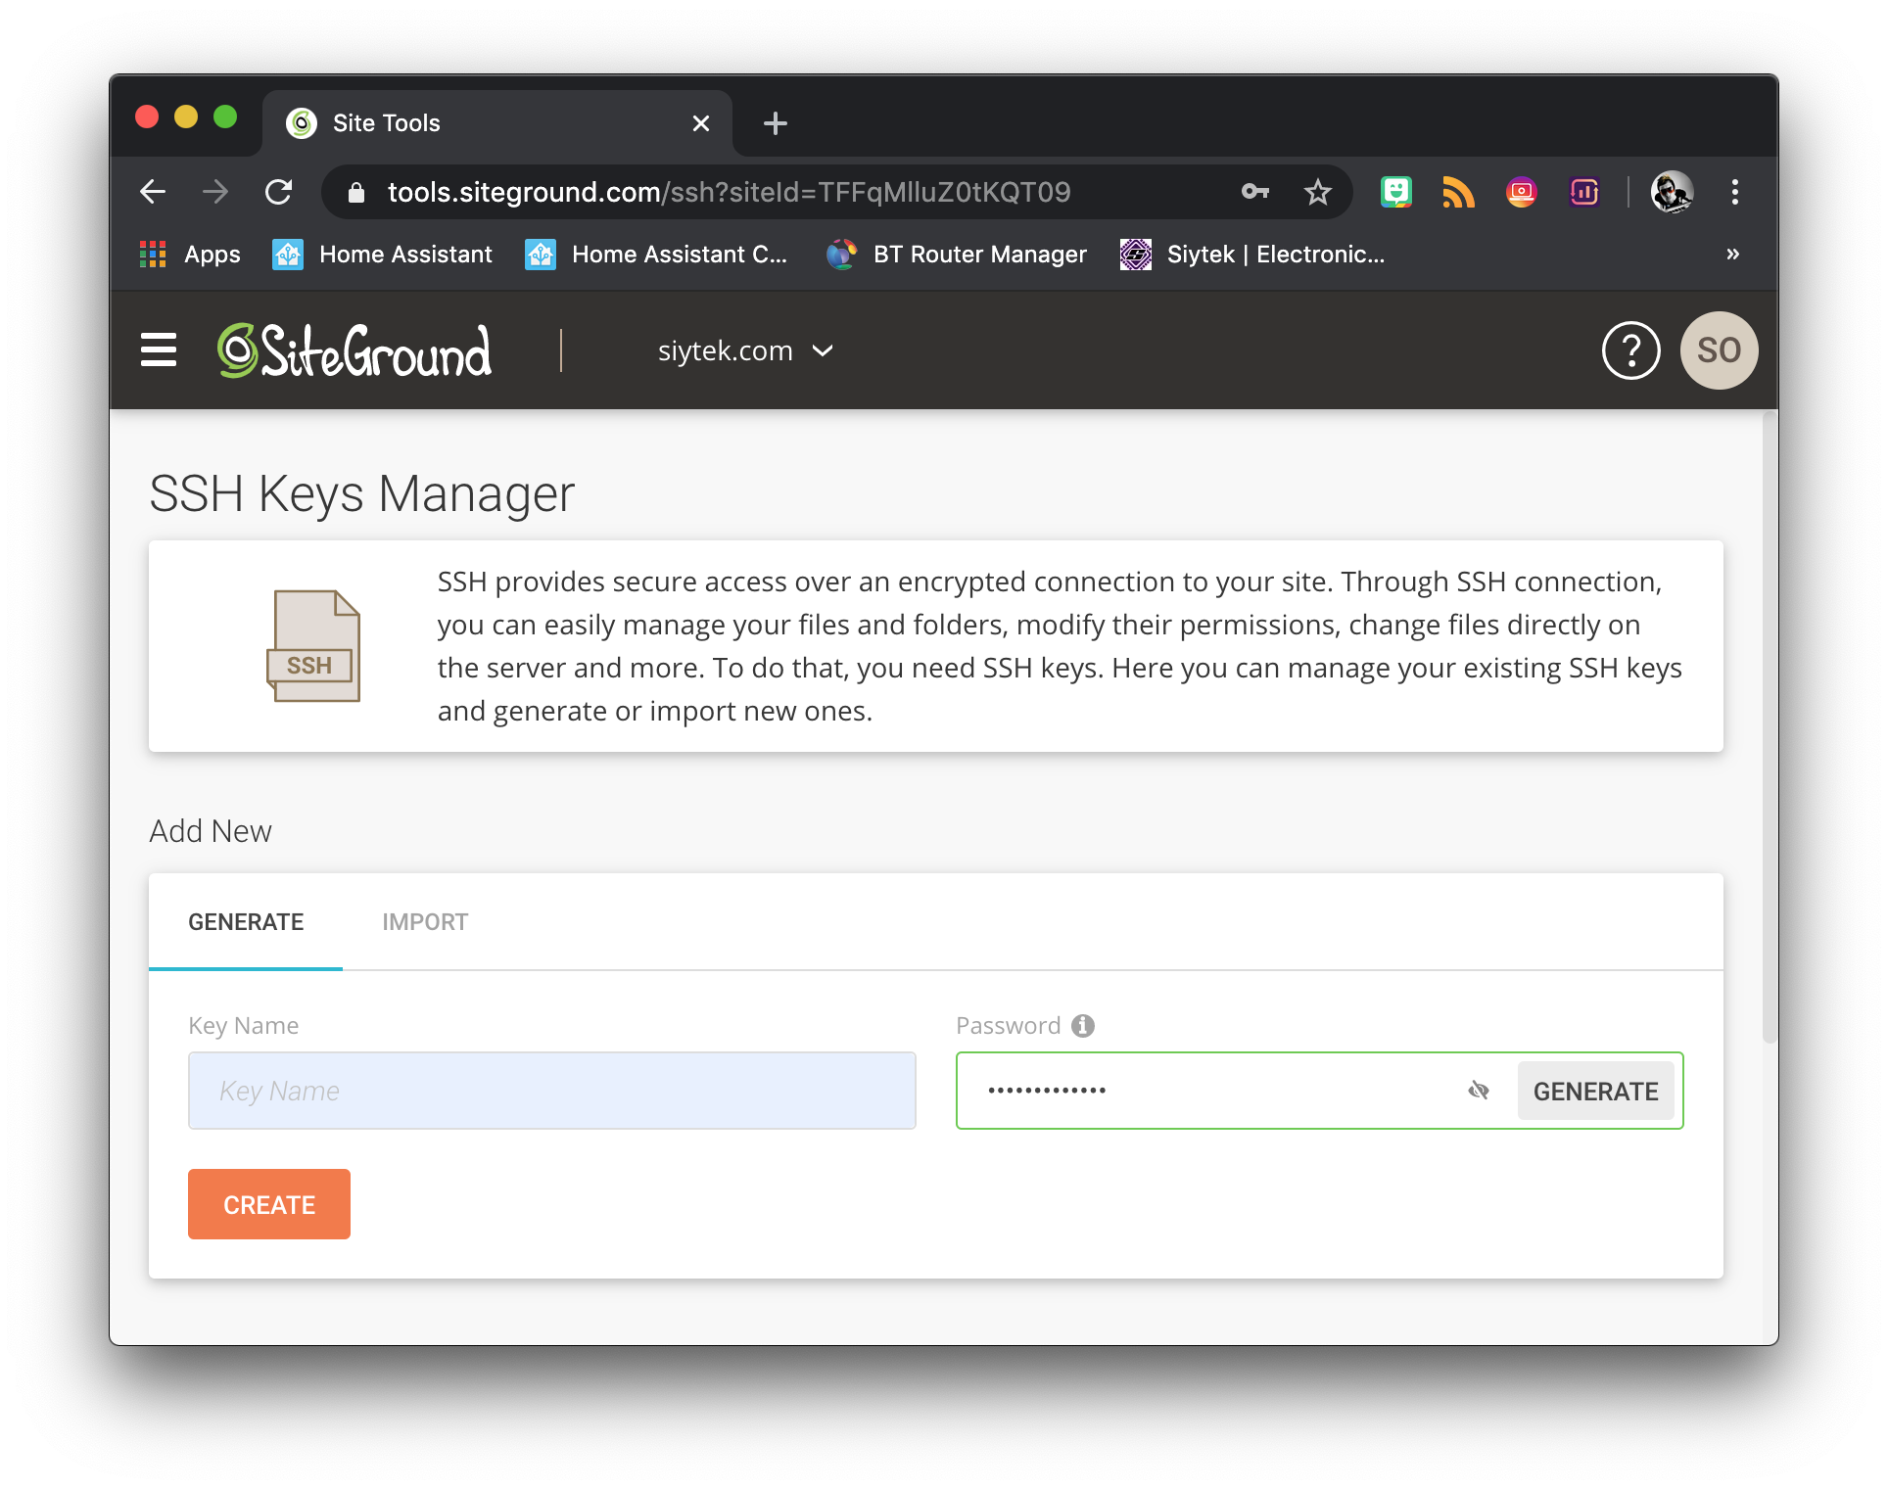Click the lock icon in address bar
This screenshot has width=1888, height=1490.
coord(356,193)
